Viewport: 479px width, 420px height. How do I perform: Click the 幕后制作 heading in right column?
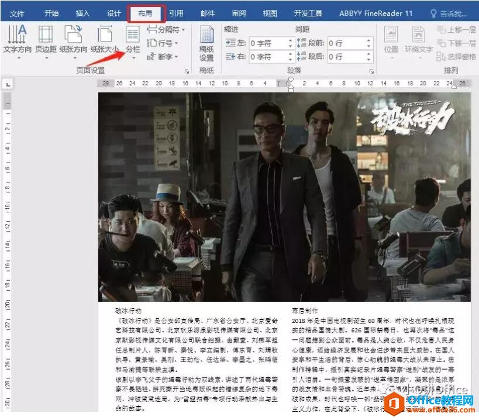[305, 311]
